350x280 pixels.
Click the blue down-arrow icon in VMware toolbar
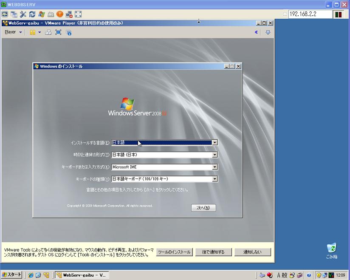click(x=268, y=32)
